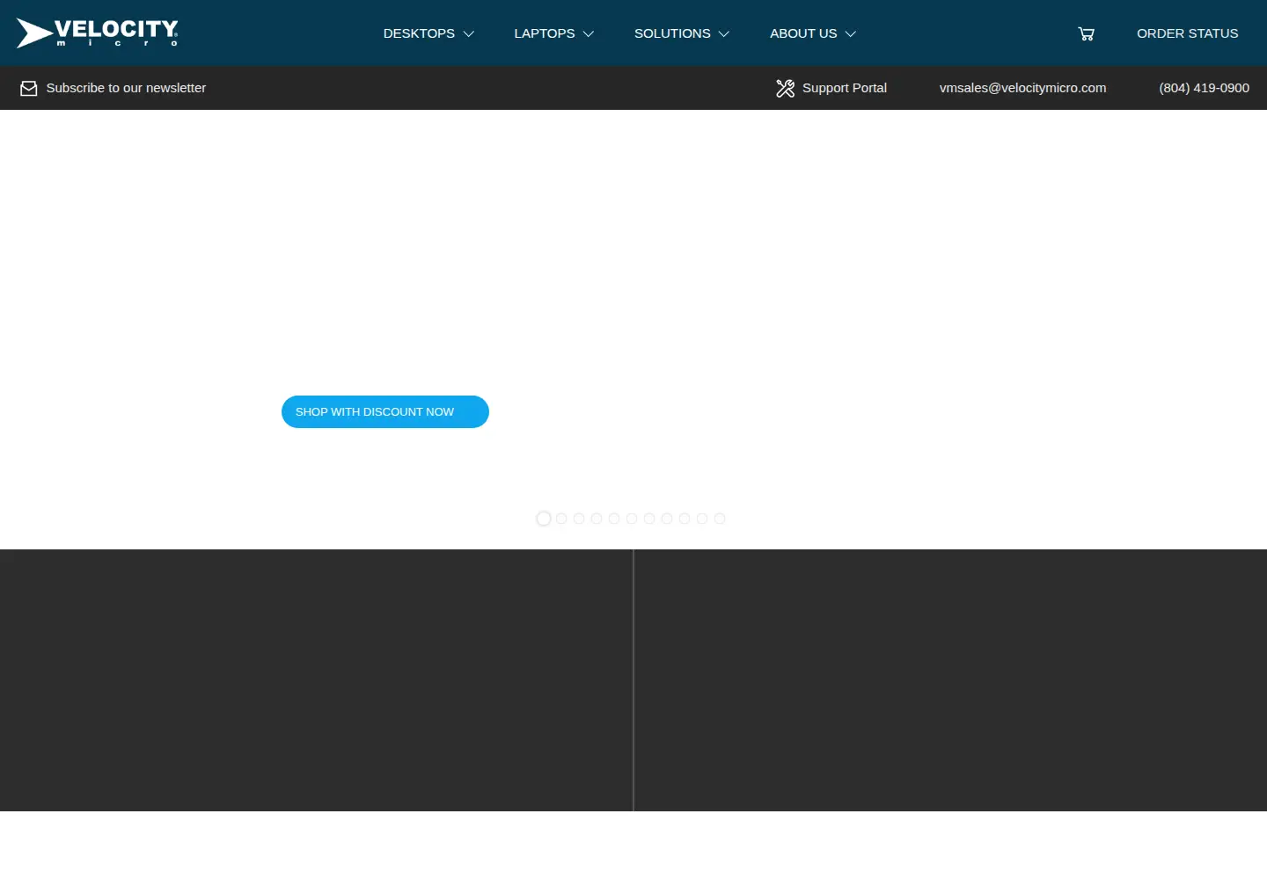This screenshot has width=1267, height=879.
Task: Expand the Laptops menu
Action: [x=554, y=33]
